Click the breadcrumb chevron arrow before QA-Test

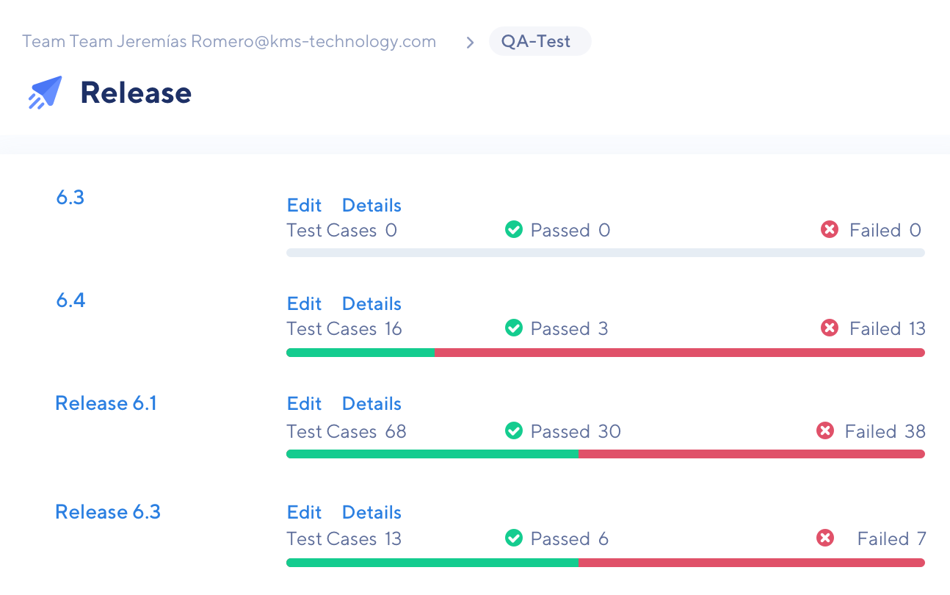pos(470,43)
